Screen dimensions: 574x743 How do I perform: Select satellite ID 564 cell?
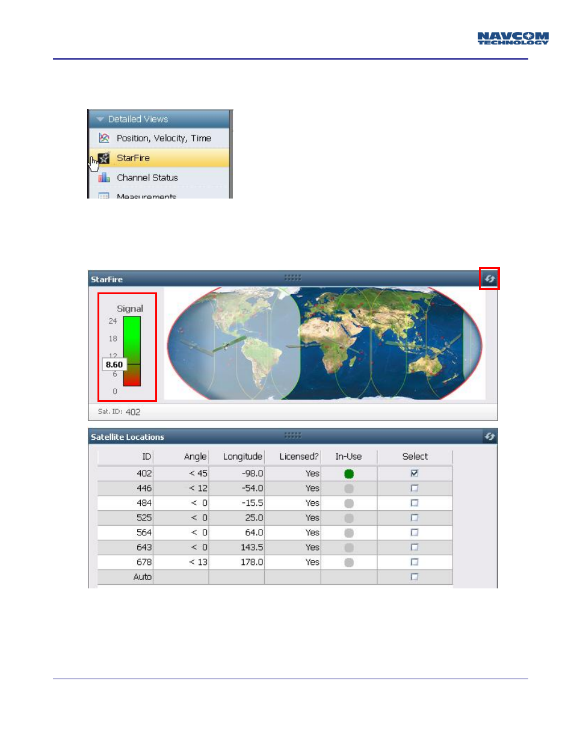125,532
